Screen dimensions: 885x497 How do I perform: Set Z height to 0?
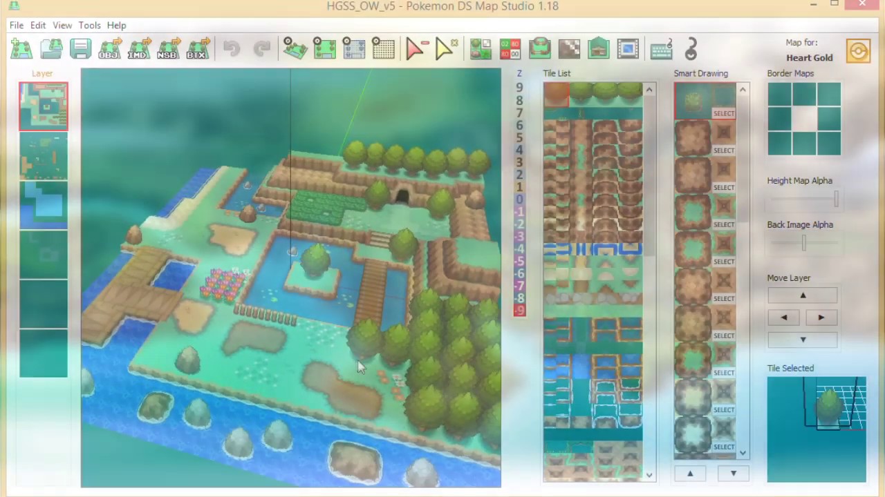click(519, 199)
